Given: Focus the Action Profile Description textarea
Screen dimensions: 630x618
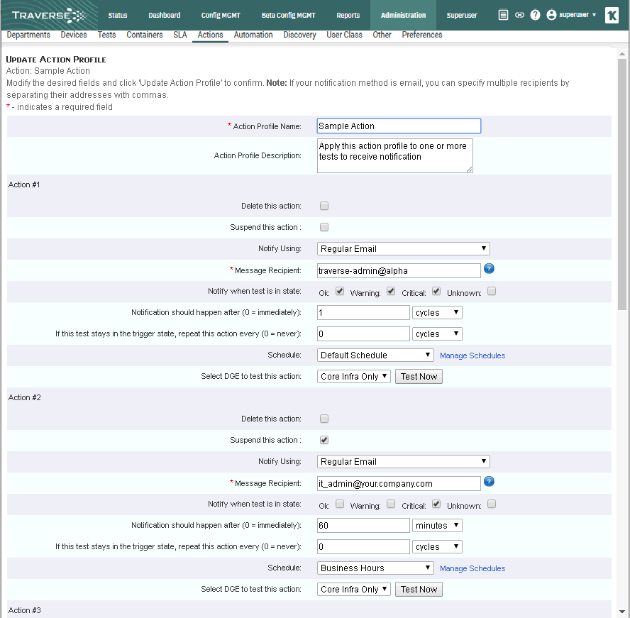Looking at the screenshot, I should pos(395,156).
